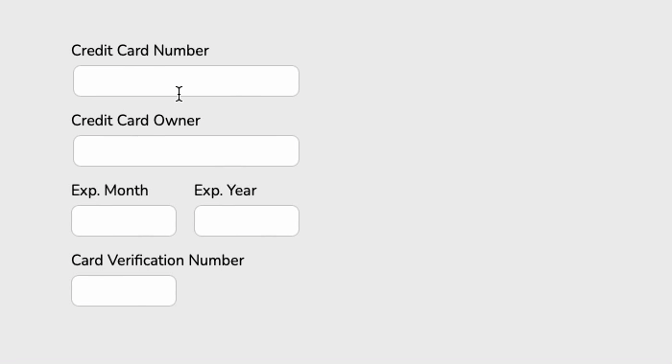Click the Exp. Year label
Screen dimensions: 672x364
tap(225, 191)
